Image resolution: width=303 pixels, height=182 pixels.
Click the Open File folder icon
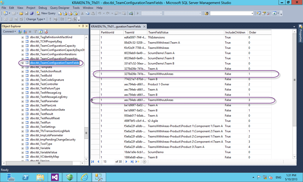point(21,13)
